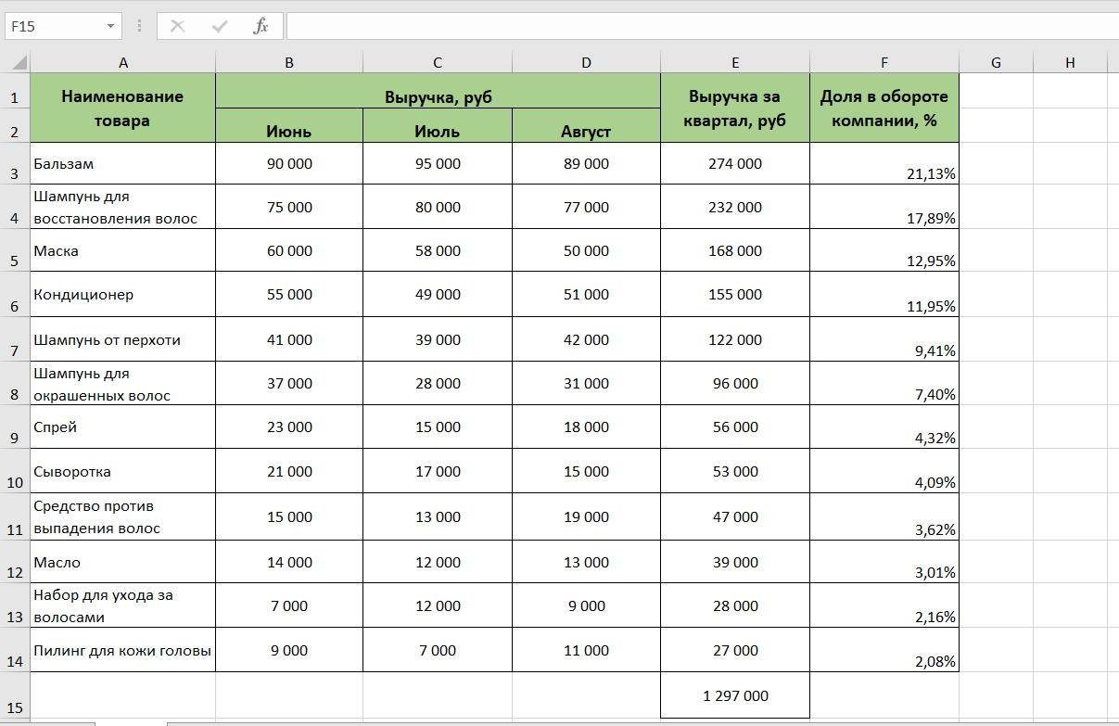
Task: Click inside the Name Box showing F15
Action: (x=54, y=27)
